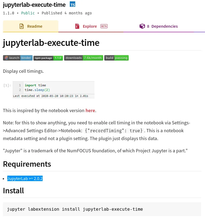This screenshot has width=205, height=221.
Task: Open the launch binder badge
Action: 18,58
